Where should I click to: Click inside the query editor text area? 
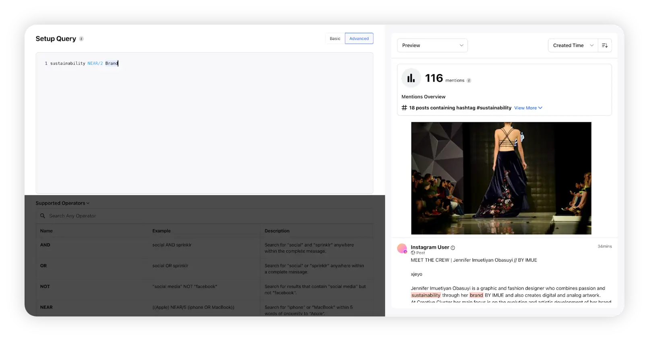[205, 123]
